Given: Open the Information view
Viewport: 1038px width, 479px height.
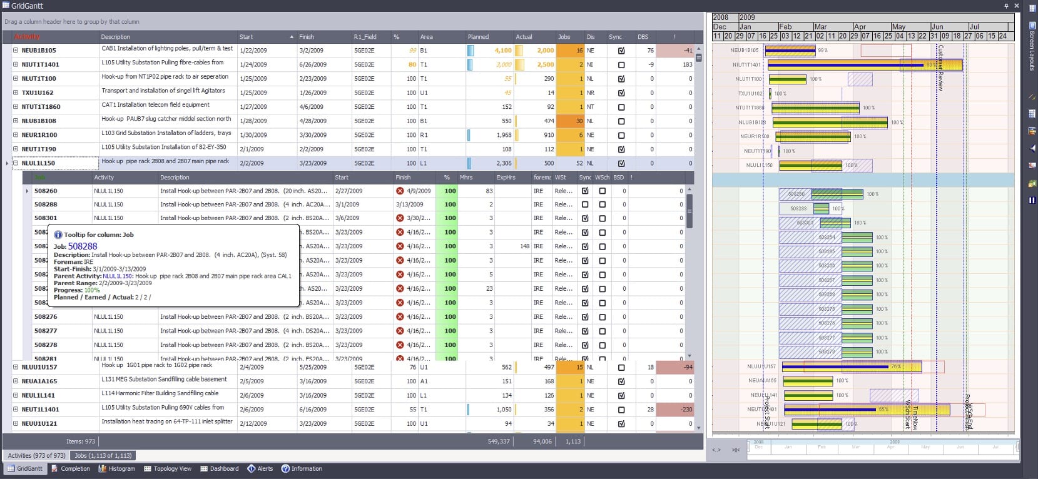Looking at the screenshot, I should tap(302, 468).
